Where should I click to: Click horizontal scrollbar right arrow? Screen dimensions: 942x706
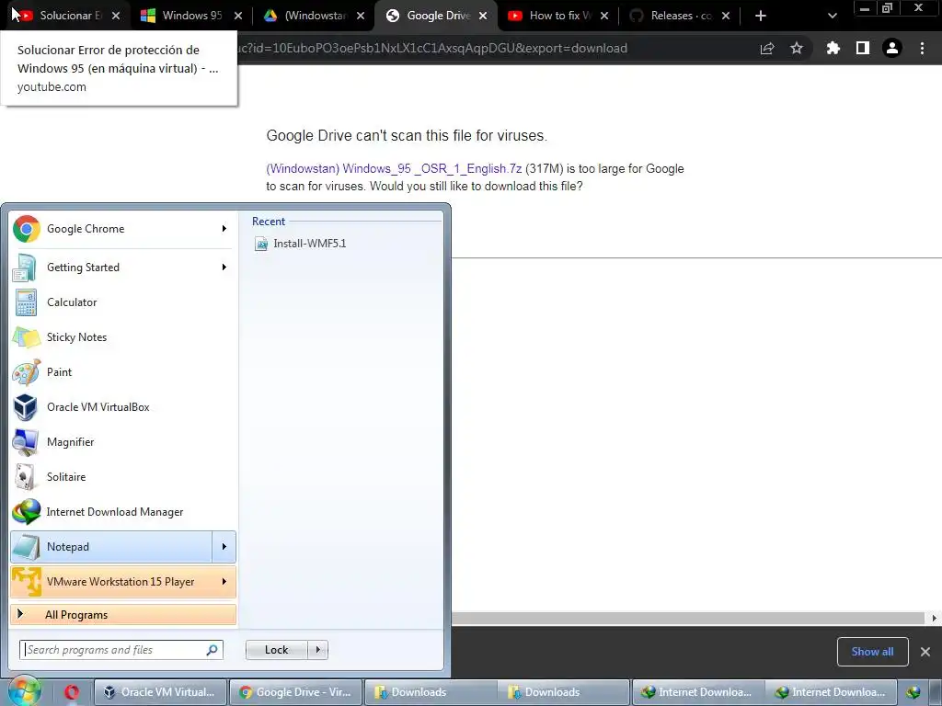935,618
